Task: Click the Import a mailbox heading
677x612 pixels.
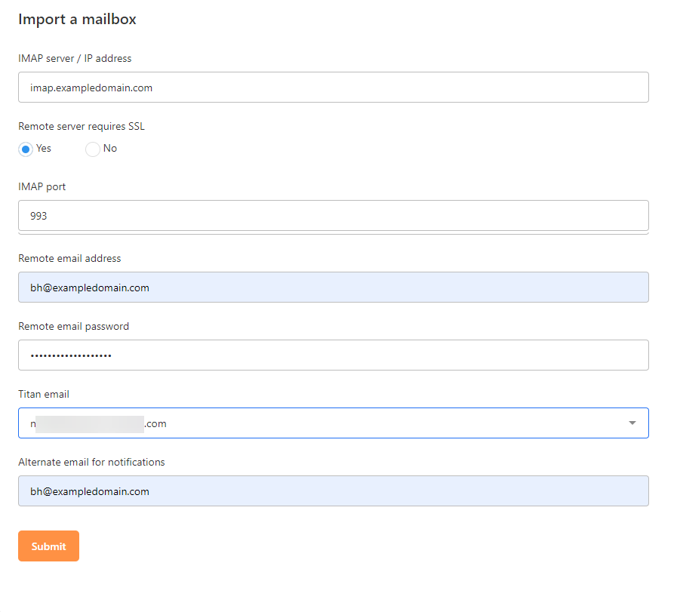Action: pyautogui.click(x=76, y=20)
